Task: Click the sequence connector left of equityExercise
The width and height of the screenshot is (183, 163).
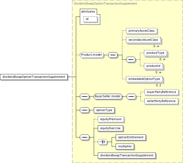Action: click(x=84, y=137)
